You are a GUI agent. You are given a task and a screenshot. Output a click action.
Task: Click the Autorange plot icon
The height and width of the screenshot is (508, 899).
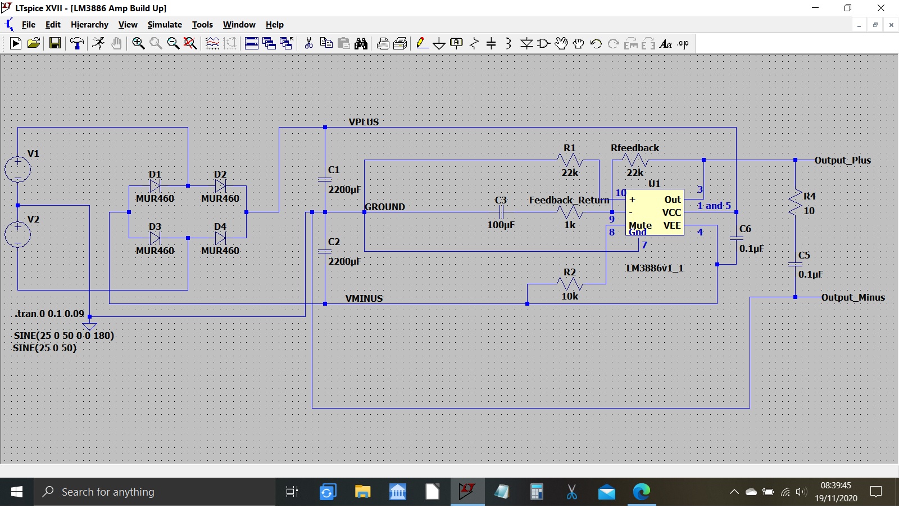[x=212, y=43]
